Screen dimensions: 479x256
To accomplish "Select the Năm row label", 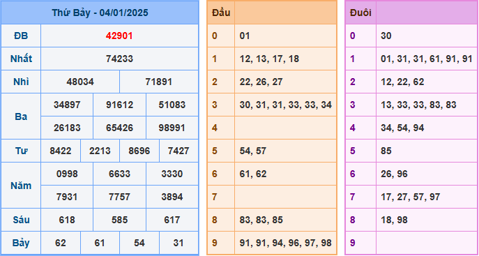I will click(21, 186).
